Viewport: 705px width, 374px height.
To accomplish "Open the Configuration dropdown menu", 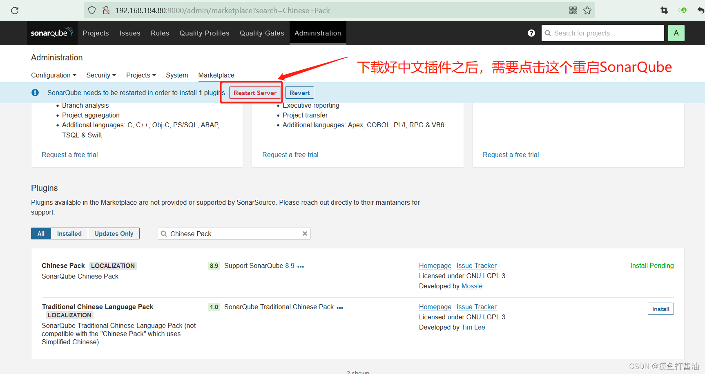I will [54, 75].
